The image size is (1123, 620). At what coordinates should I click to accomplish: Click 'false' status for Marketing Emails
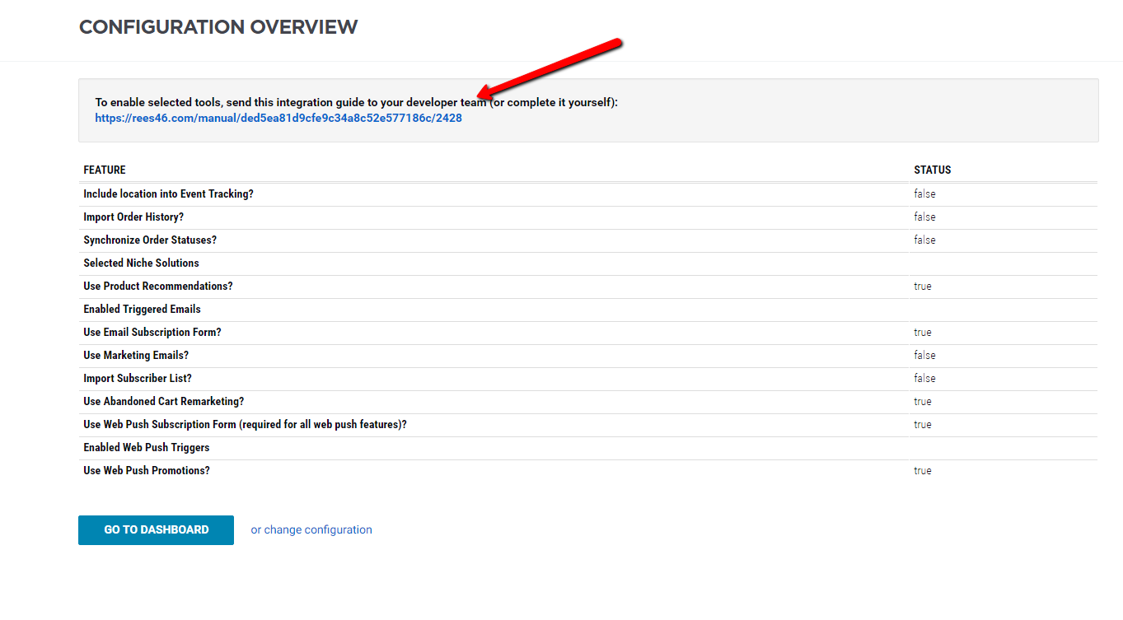pyautogui.click(x=924, y=356)
